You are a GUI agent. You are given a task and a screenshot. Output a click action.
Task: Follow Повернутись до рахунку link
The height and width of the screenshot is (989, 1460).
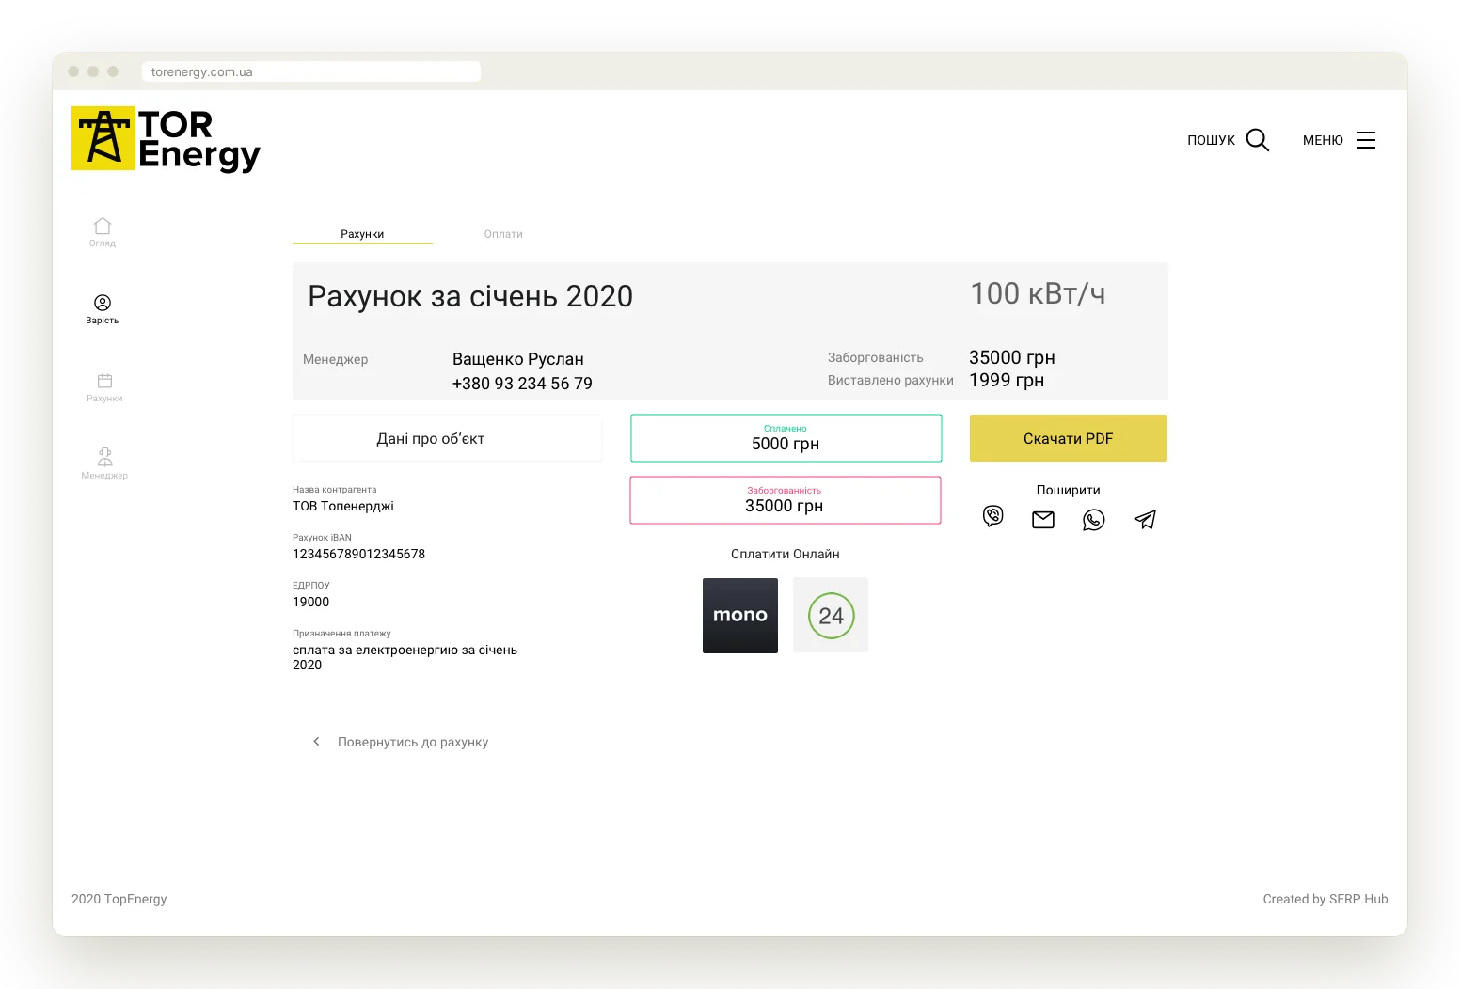tap(413, 742)
